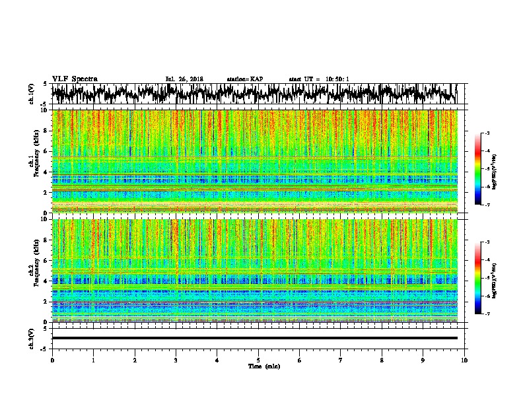523x404 pixels.
Task: Click time axis tick label "7"
Action: (341, 360)
